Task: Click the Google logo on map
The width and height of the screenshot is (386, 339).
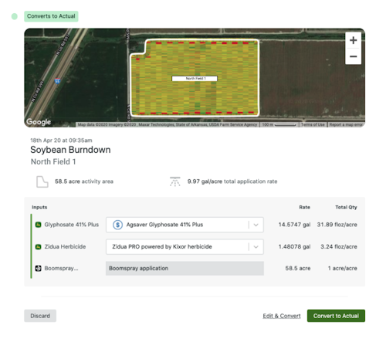Action: pyautogui.click(x=39, y=122)
